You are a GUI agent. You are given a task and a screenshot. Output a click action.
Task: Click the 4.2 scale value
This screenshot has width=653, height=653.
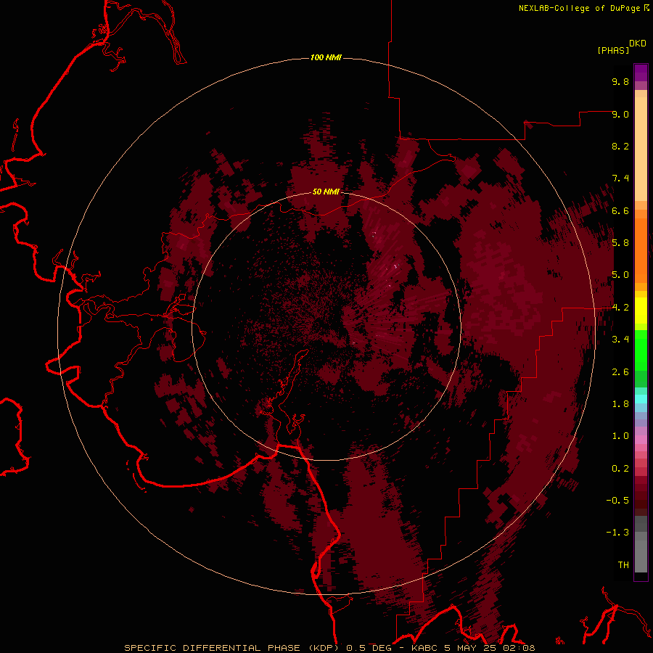620,308
